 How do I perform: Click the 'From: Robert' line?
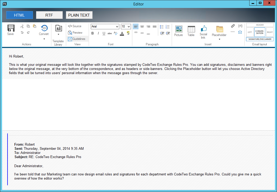pos(24,144)
